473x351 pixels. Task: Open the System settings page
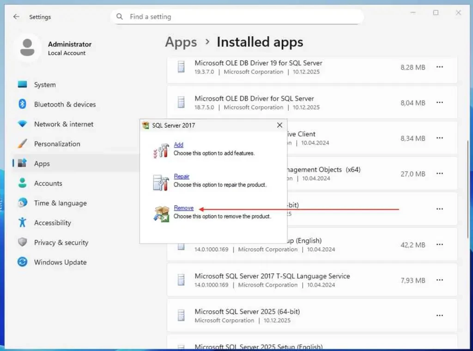click(45, 85)
